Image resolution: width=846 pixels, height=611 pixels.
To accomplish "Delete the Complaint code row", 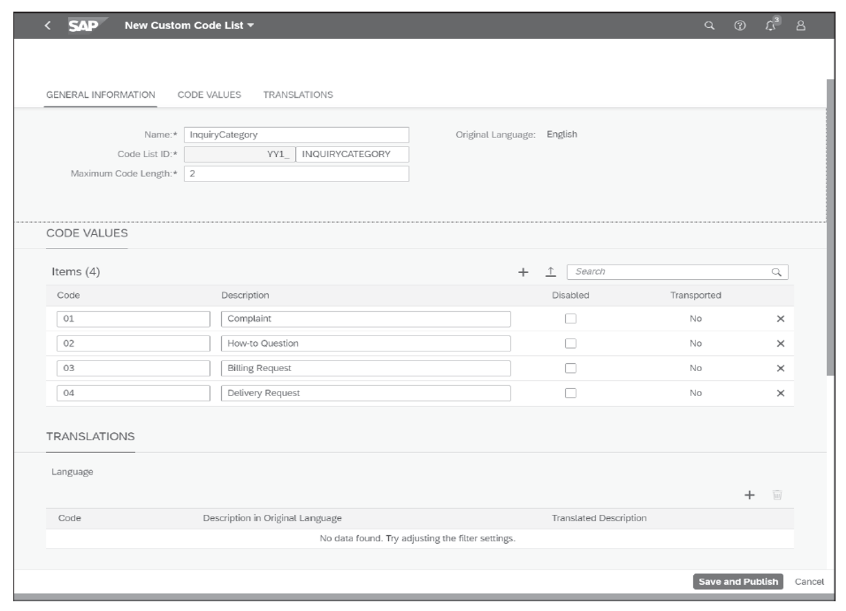I will click(x=780, y=319).
